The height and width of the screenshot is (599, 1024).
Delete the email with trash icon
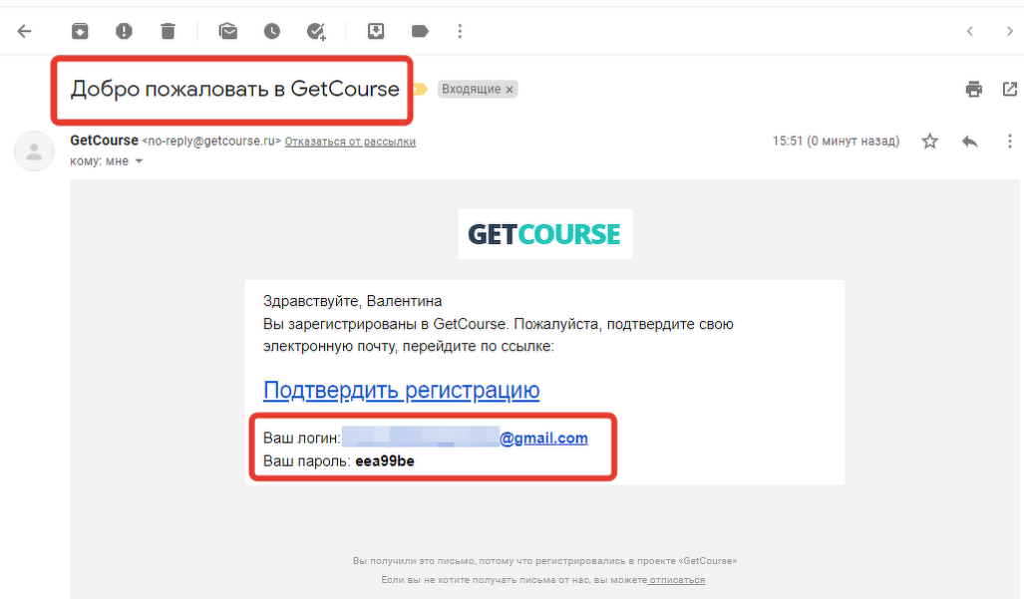pos(168,31)
